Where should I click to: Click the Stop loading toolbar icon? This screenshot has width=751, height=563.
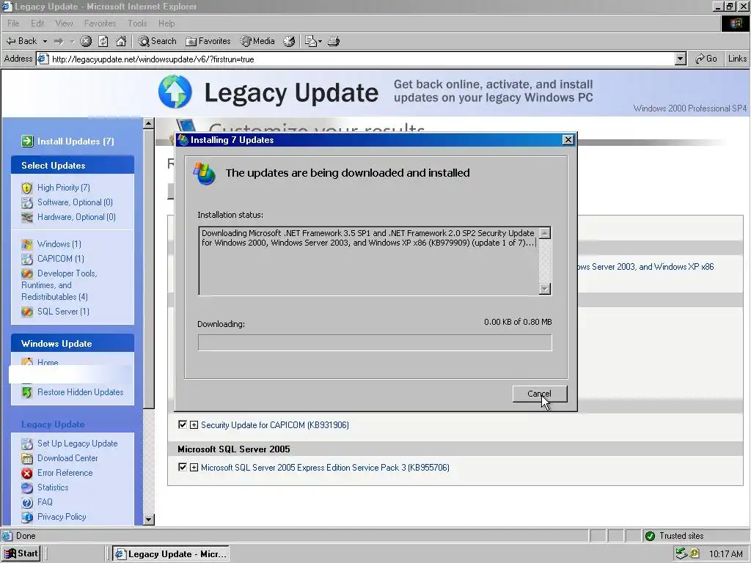(86, 41)
